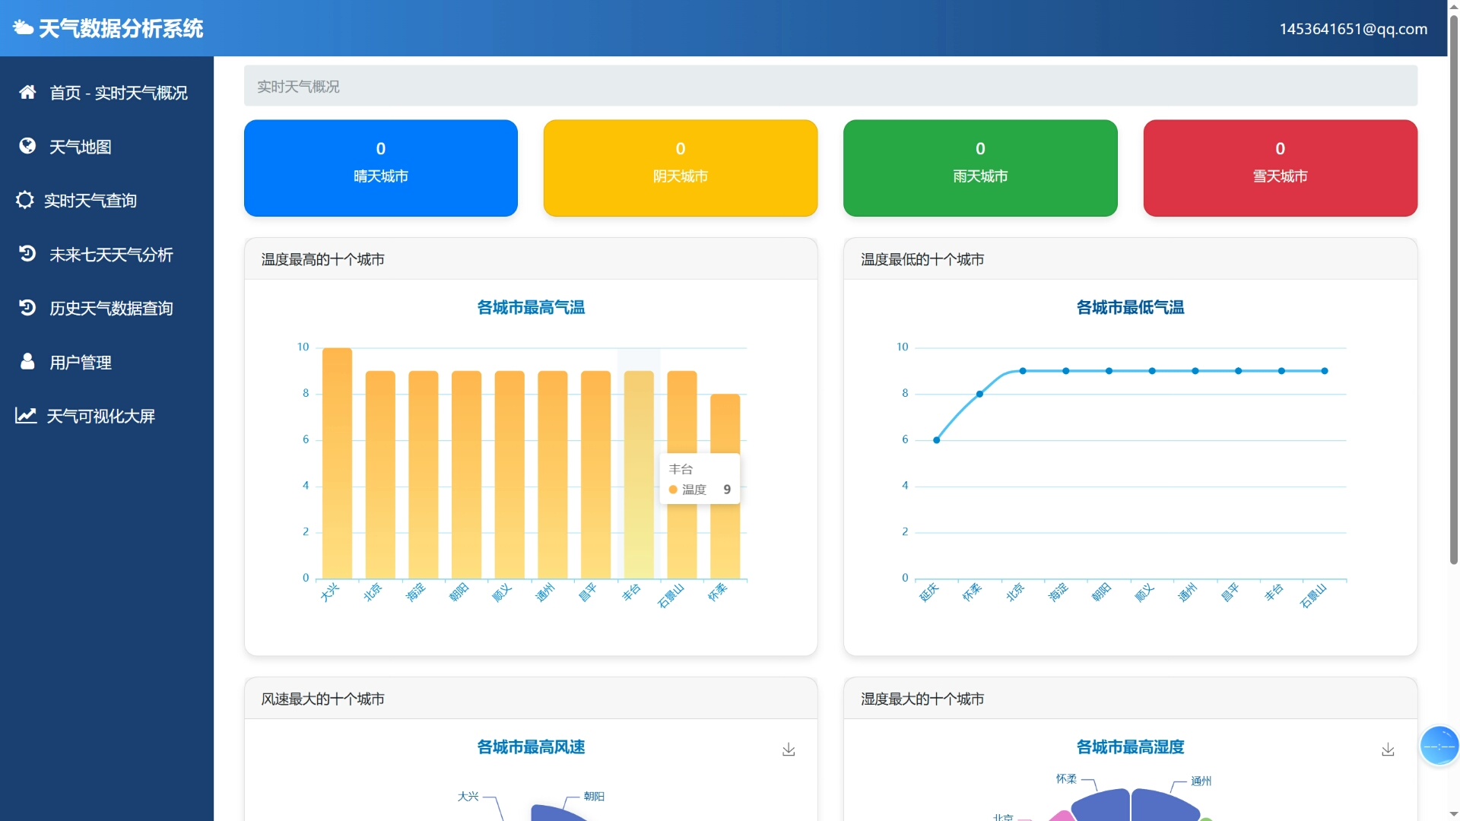Viewport: 1460px width, 821px height.
Task: Download the 各城市最高湿度 chart image
Action: 1388,750
